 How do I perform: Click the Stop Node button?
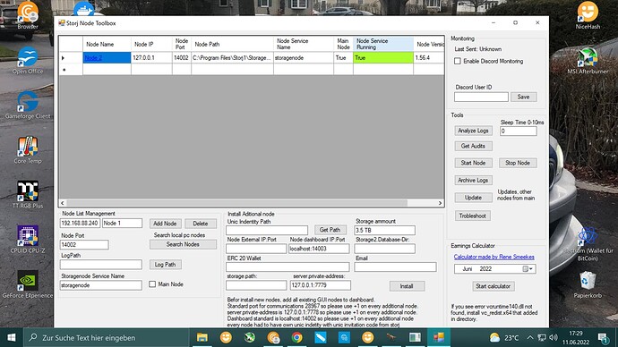(x=518, y=163)
